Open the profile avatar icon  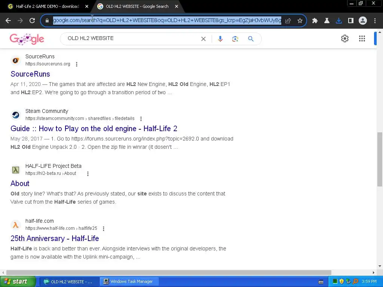pos(363,21)
